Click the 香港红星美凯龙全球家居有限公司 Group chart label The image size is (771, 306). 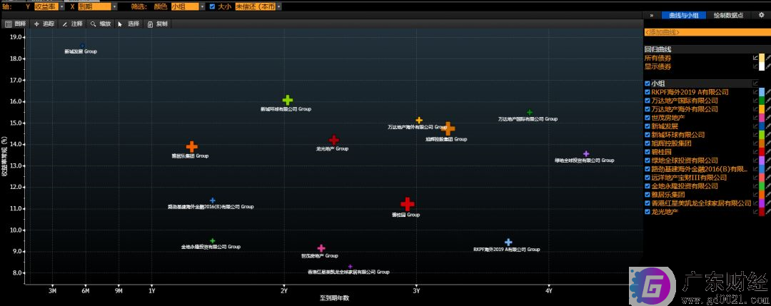348,272
